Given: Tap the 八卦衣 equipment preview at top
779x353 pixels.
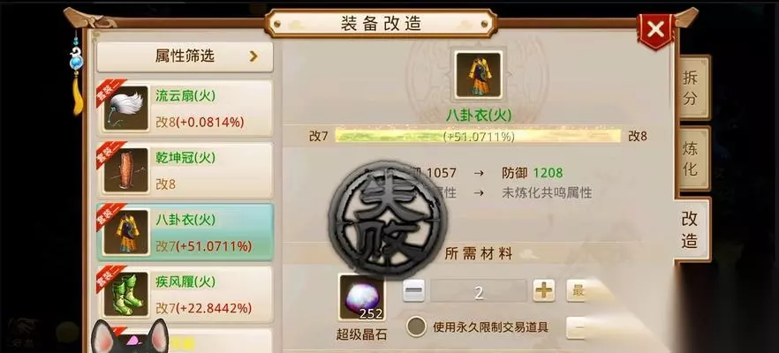Looking at the screenshot, I should point(479,75).
